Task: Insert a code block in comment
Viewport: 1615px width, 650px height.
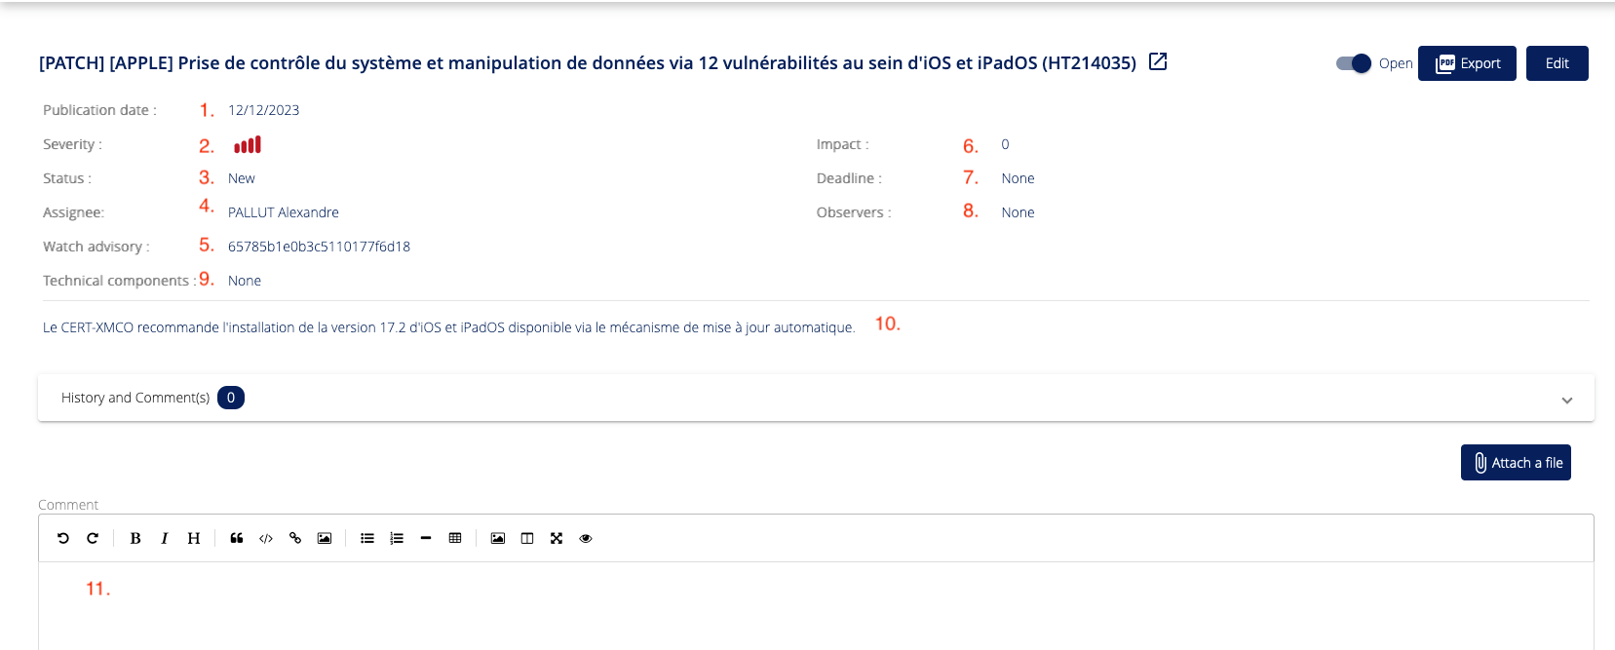Action: tap(266, 538)
